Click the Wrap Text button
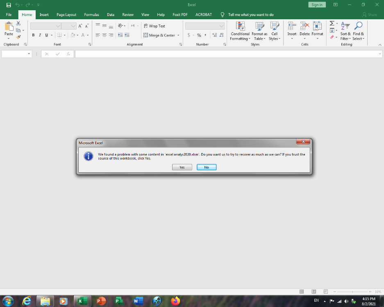 [x=154, y=26]
